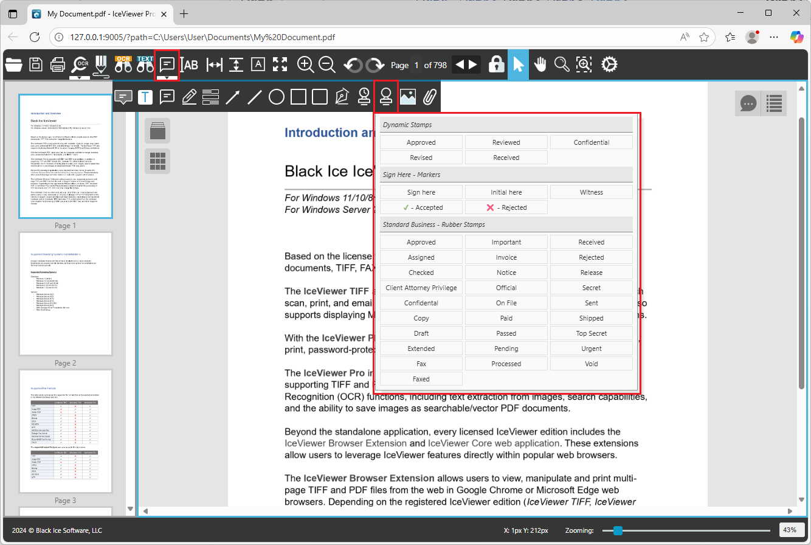Apply the Top Secret rubber stamp
The image size is (811, 545).
tap(592, 333)
